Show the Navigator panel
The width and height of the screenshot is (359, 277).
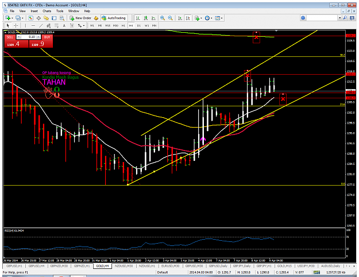47,18
